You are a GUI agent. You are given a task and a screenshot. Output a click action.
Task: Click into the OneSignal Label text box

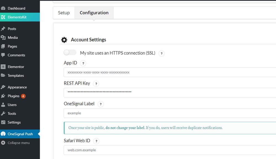(170, 113)
